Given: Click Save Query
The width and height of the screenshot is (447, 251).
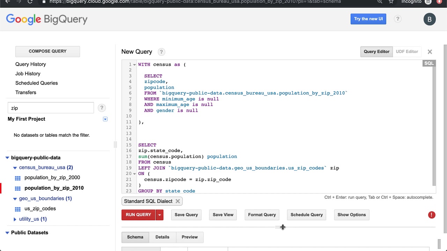Looking at the screenshot, I should pos(186,215).
